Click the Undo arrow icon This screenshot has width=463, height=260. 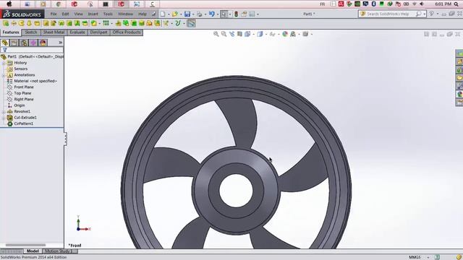click(x=211, y=14)
